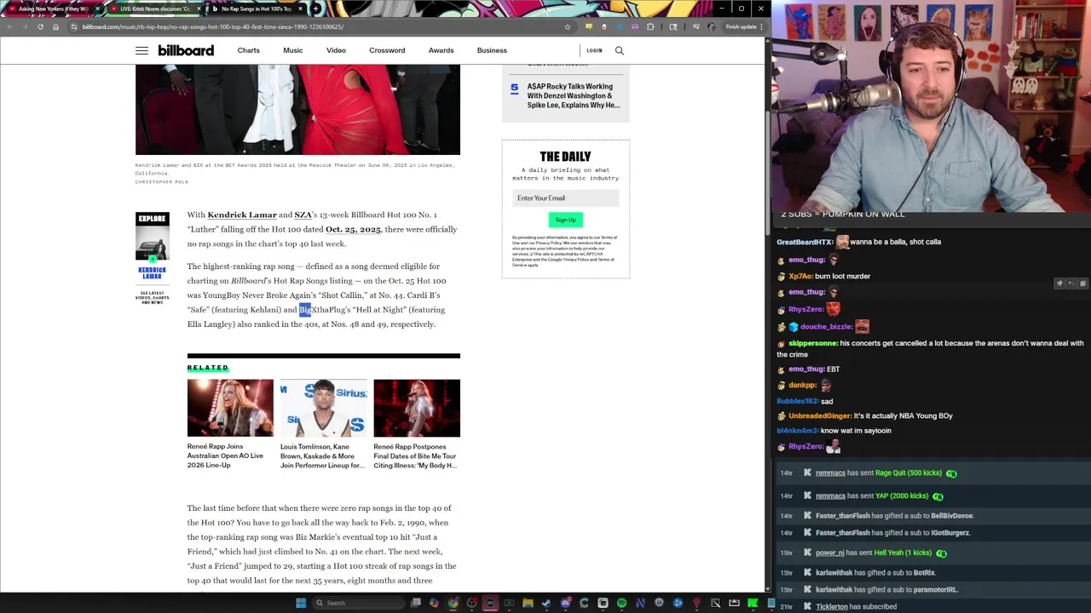This screenshot has width=1091, height=613.
Task: Open the browser extensions puzzle icon
Action: point(650,26)
